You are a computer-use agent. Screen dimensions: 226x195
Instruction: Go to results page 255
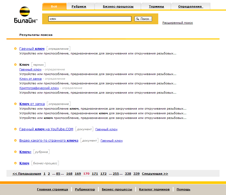(x=116, y=174)
